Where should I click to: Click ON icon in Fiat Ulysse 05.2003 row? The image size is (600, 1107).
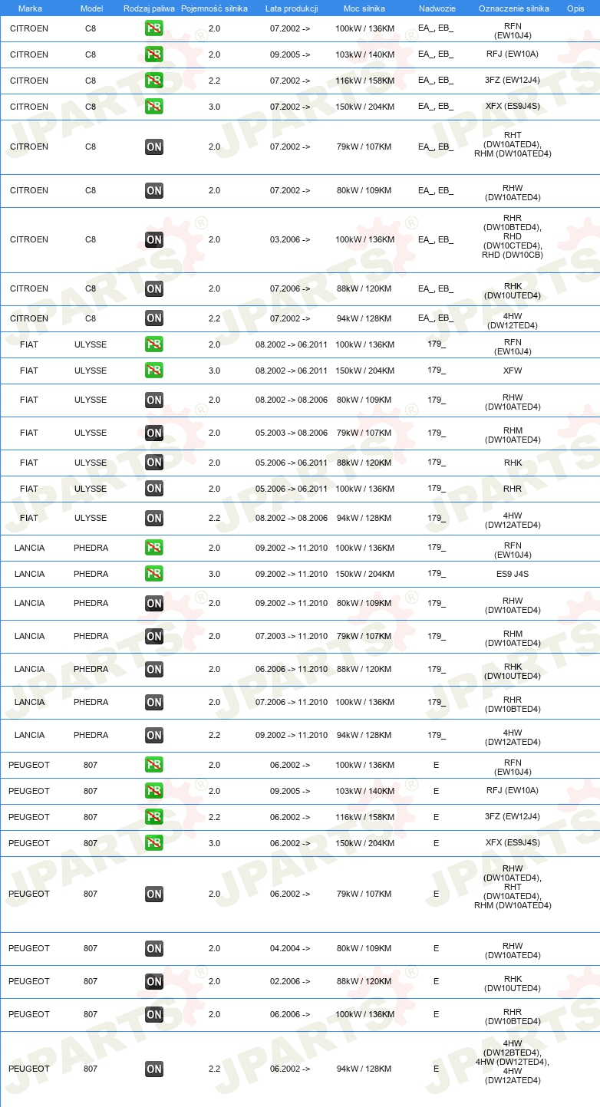coord(153,433)
